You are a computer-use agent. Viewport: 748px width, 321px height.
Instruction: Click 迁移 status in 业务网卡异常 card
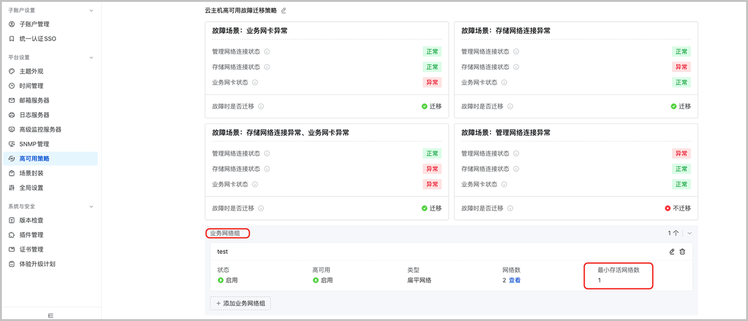click(x=431, y=107)
